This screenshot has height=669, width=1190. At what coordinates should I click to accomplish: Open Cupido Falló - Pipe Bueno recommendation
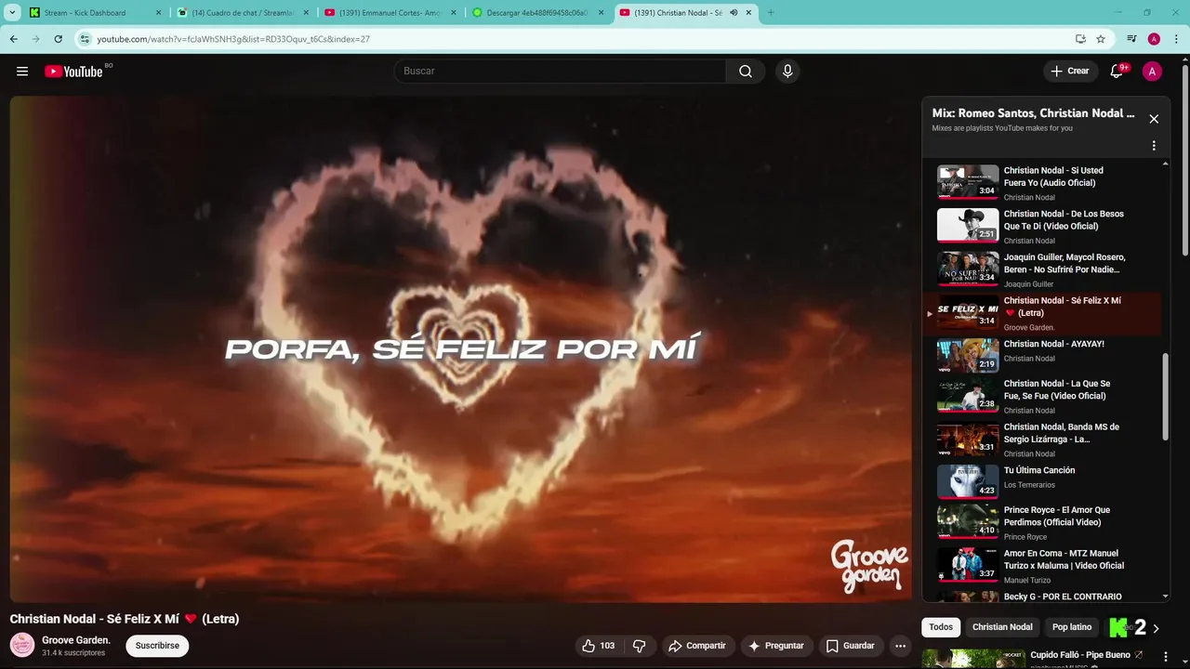click(1081, 655)
